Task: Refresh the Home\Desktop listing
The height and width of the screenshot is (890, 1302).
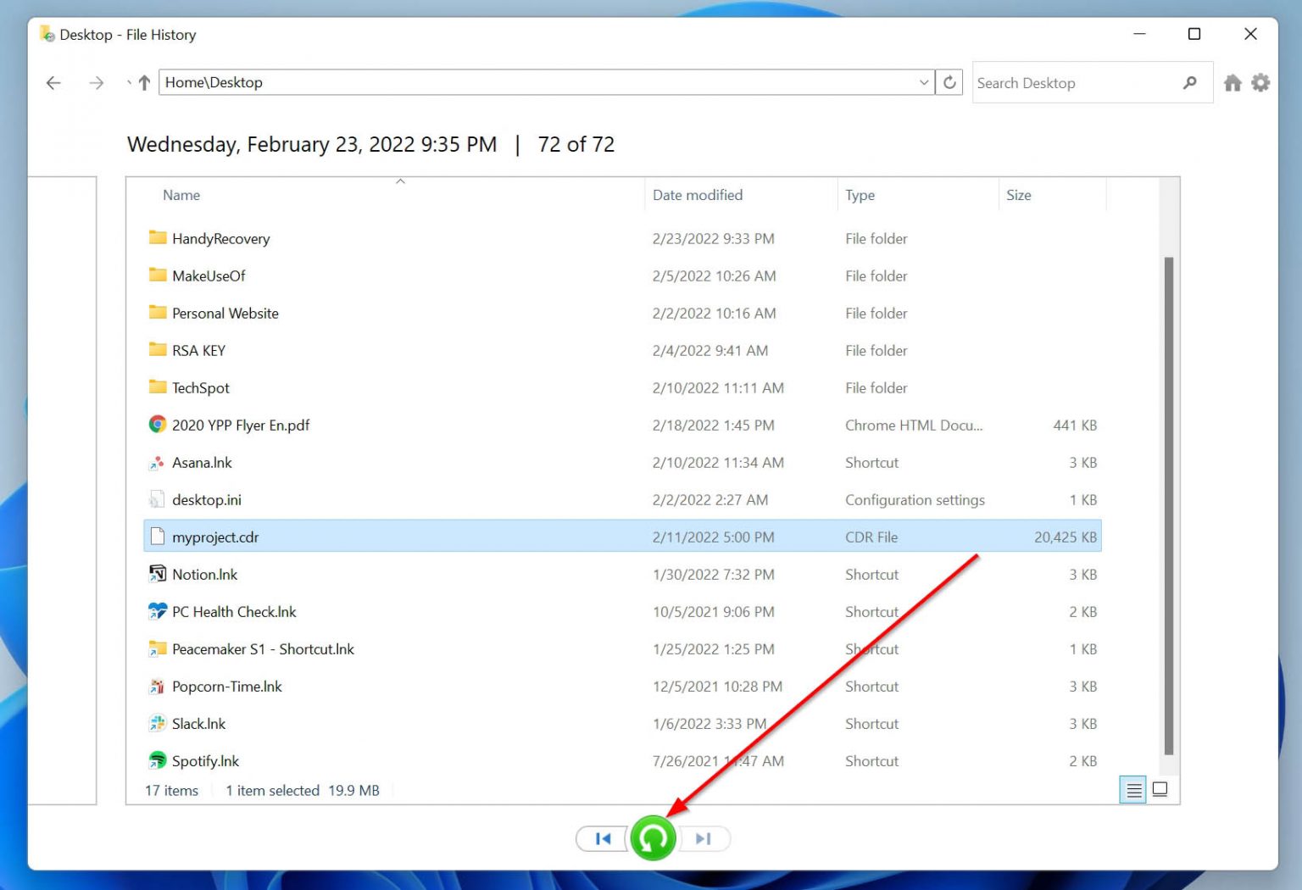Action: (x=949, y=82)
